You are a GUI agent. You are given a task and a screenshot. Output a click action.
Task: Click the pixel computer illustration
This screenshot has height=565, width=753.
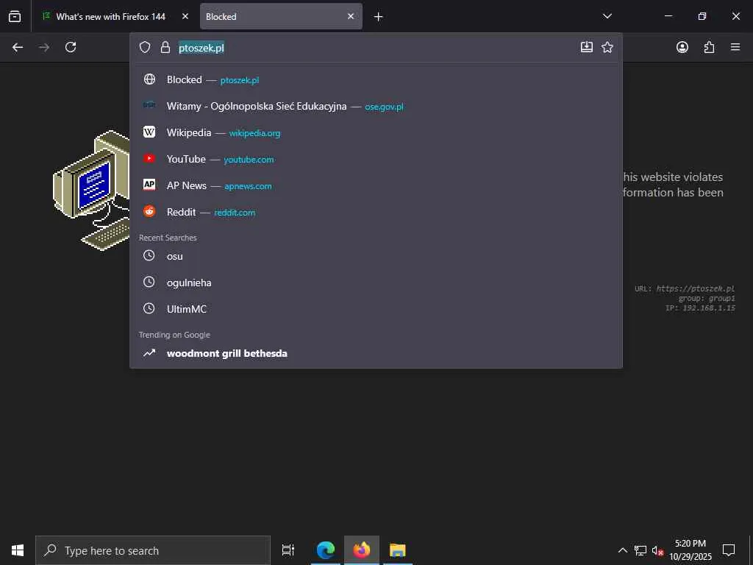pyautogui.click(x=91, y=191)
